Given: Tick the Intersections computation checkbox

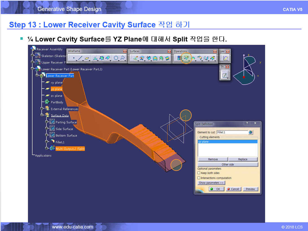Looking at the screenshot, I should pyautogui.click(x=199, y=178).
